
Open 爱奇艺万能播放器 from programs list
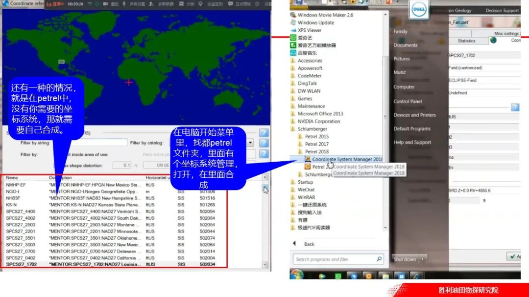pyautogui.click(x=313, y=45)
